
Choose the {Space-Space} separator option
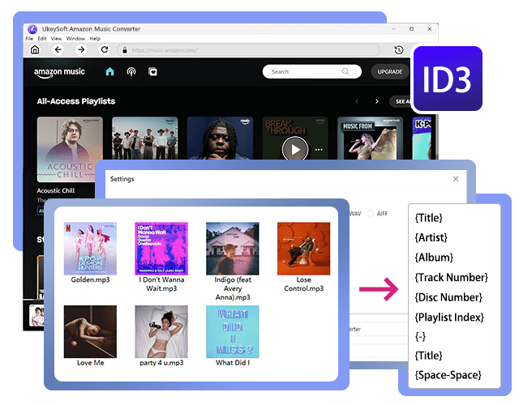(448, 375)
